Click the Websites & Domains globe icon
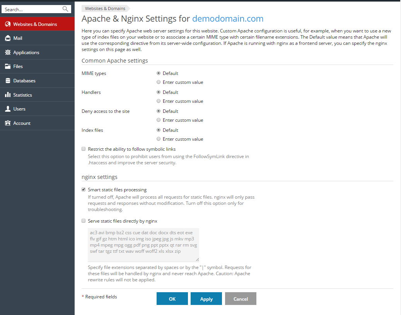The width and height of the screenshot is (401, 315). pyautogui.click(x=9, y=24)
